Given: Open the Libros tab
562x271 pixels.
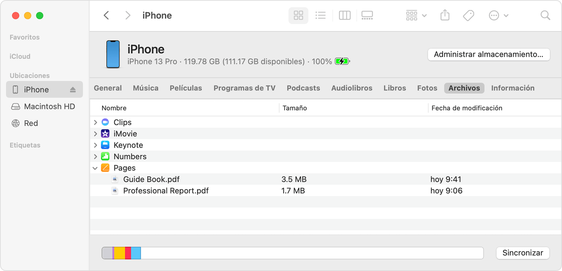Looking at the screenshot, I should (x=395, y=88).
